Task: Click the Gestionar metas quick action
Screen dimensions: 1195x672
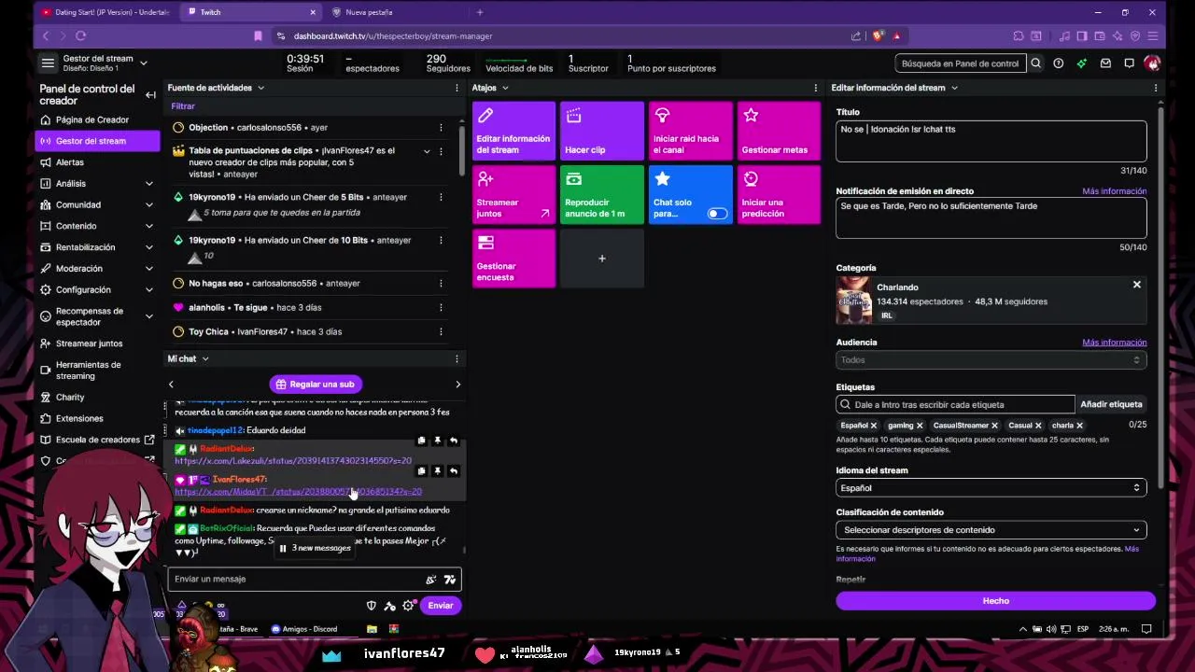Action: (779, 131)
